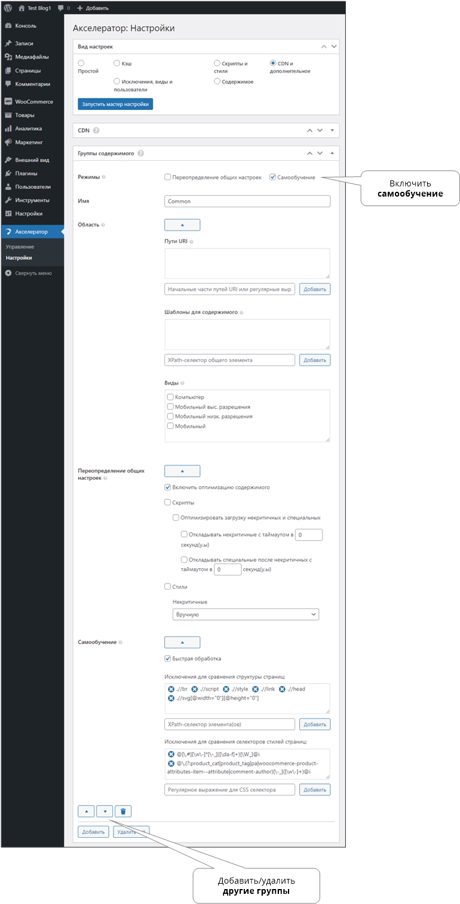460x904 pixels.
Task: Click help icon next to CDN heading
Action: pos(96,130)
